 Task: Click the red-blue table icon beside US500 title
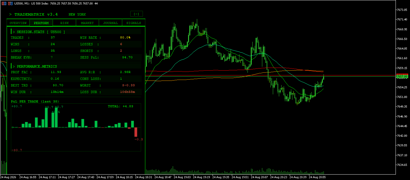tap(4, 3)
